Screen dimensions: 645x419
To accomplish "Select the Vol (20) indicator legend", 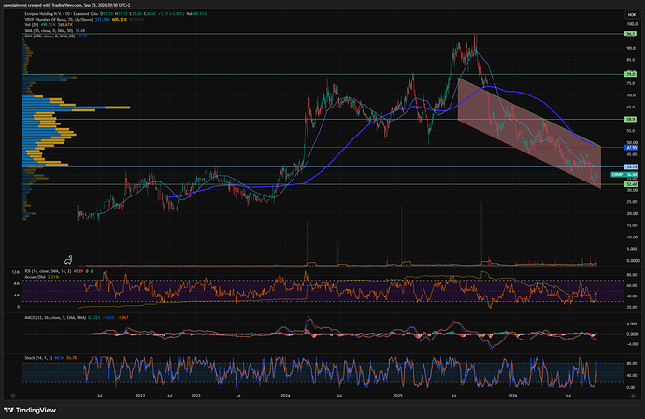I will point(32,25).
